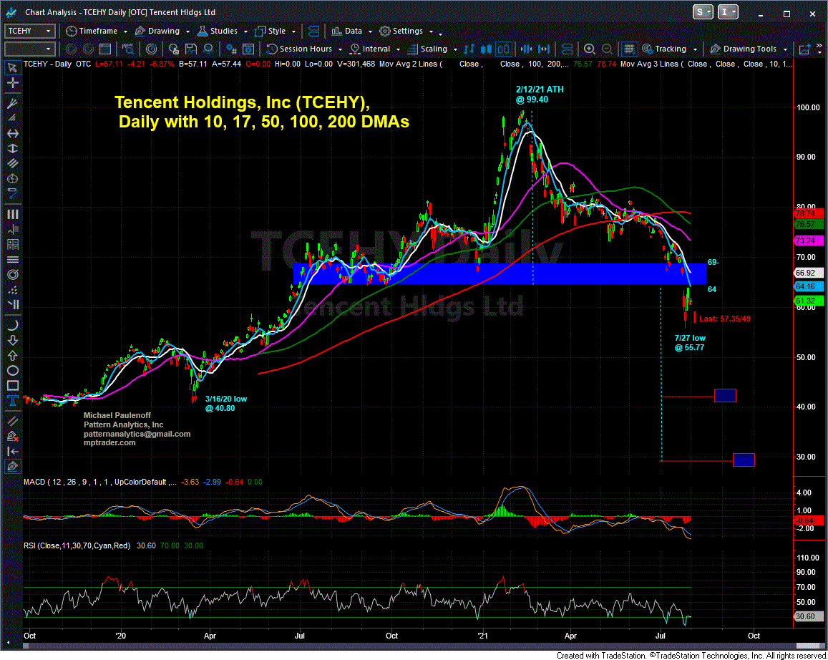Screen dimensions: 828x660
Task: Open the Drawing menu
Action: pyautogui.click(x=162, y=31)
